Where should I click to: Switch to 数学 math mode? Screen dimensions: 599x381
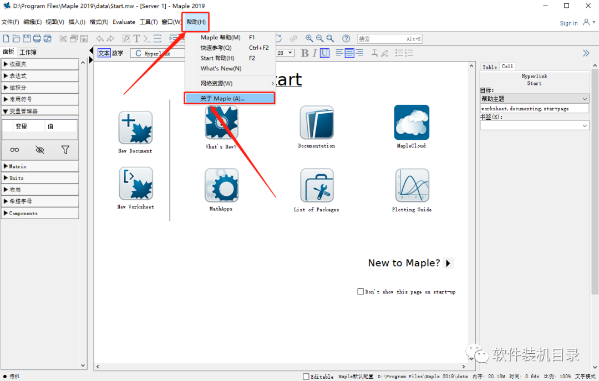pos(118,53)
